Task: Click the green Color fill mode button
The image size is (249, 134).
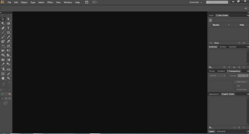Action: pyautogui.click(x=2, y=94)
